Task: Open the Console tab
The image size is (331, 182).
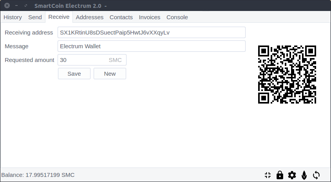Action: (x=177, y=17)
